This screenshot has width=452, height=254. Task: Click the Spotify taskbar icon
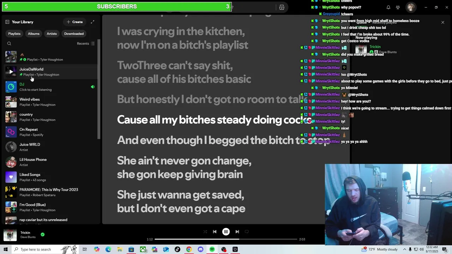coord(212,249)
